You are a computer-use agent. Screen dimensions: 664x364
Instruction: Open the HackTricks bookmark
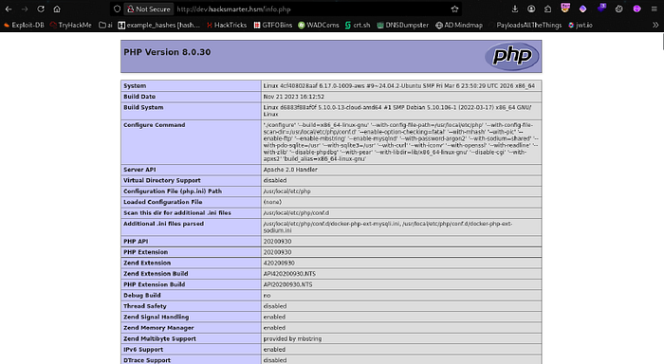(226, 25)
